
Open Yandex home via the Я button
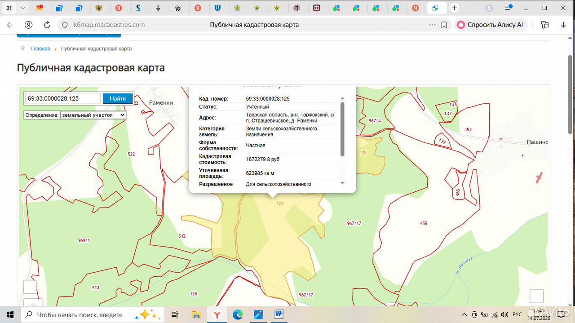[x=29, y=25]
